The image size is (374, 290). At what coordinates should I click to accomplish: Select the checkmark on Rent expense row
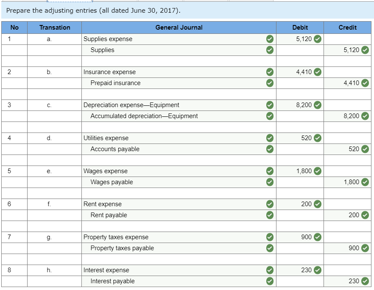tap(269, 204)
